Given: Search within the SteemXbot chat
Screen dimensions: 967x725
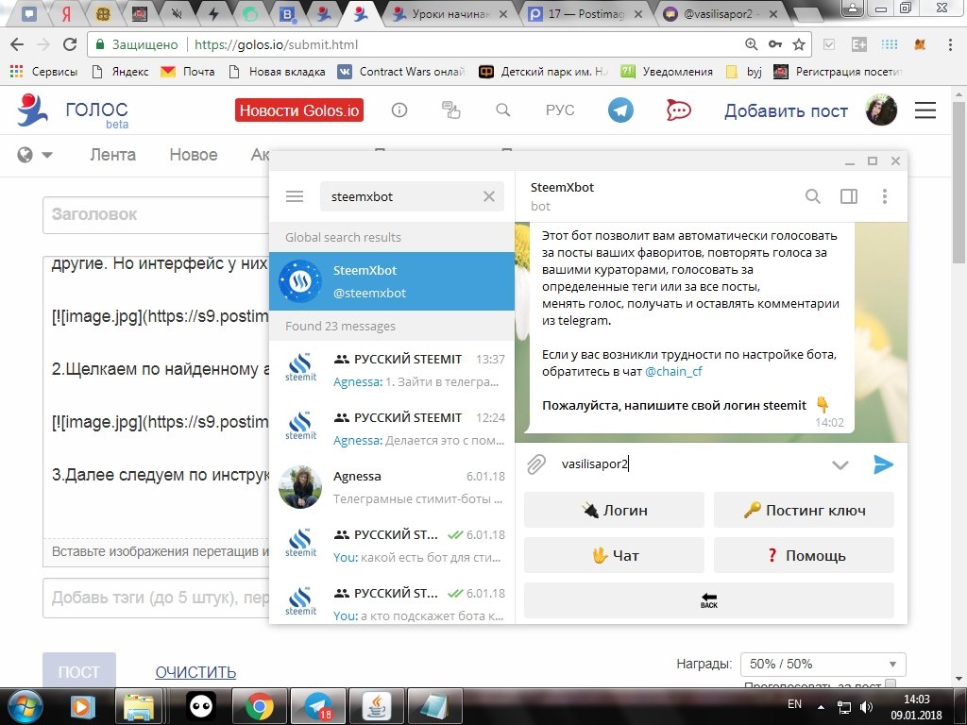Looking at the screenshot, I should 813,196.
